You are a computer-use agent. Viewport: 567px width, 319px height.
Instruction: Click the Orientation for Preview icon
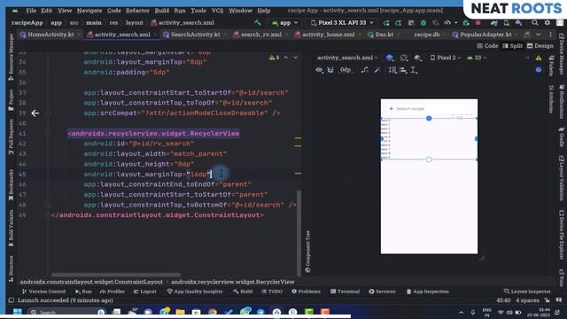[404, 58]
